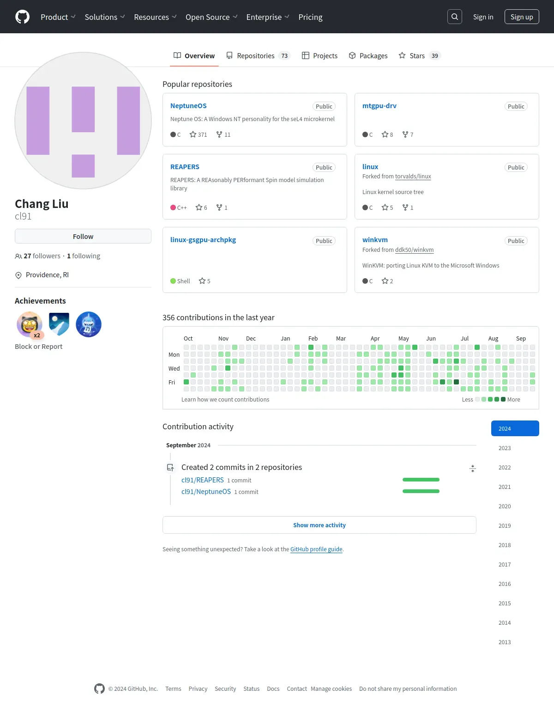
Task: Click footer Manage cookies link
Action: pyautogui.click(x=331, y=689)
